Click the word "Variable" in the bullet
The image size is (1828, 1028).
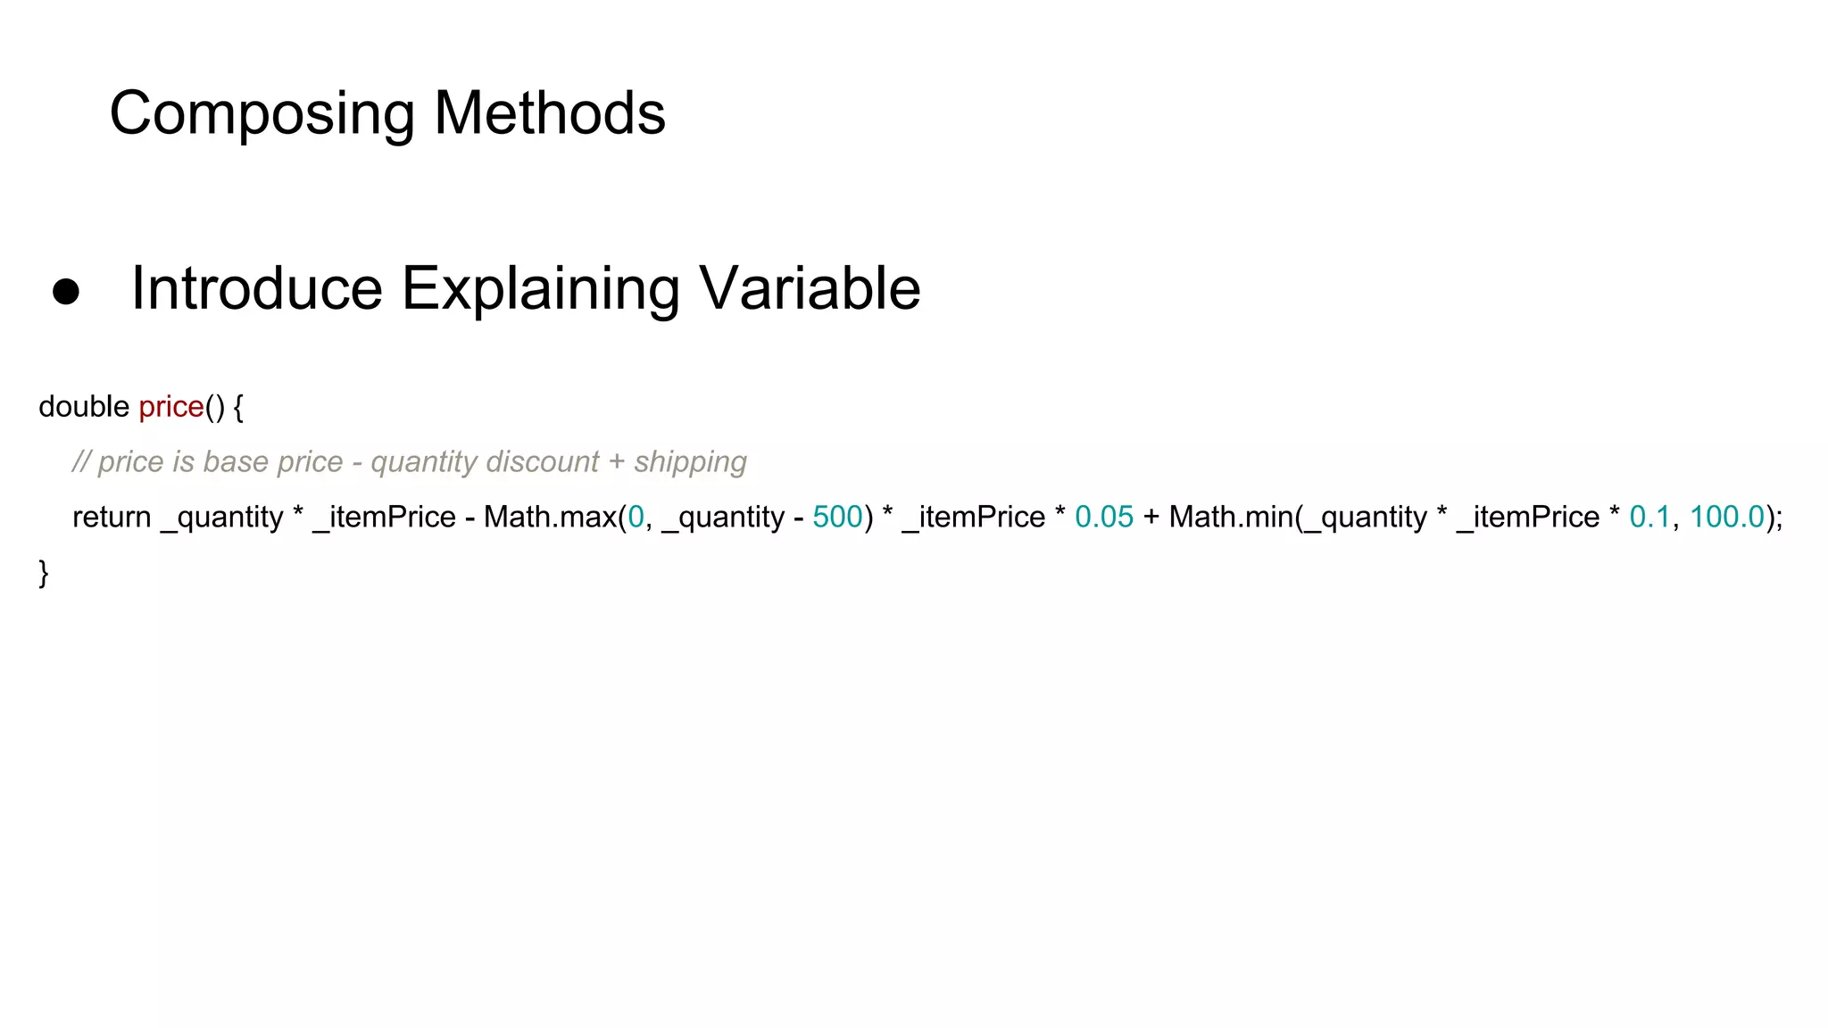coord(809,288)
